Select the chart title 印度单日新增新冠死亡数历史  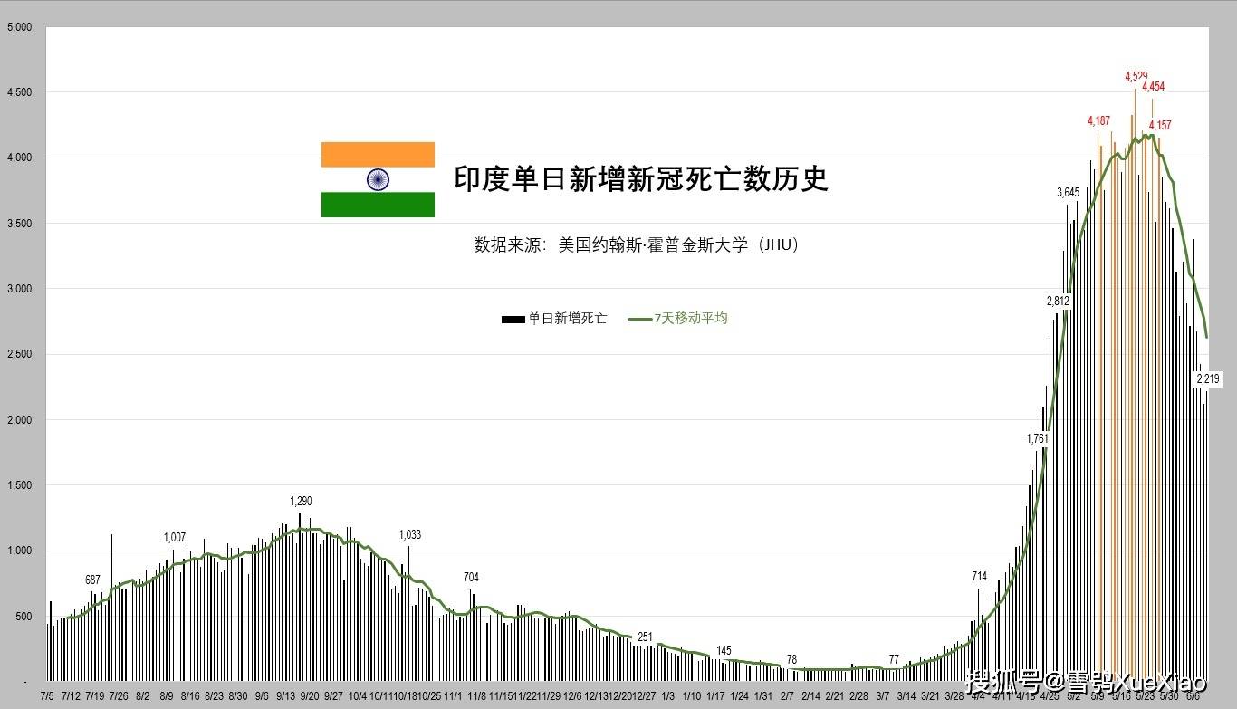coord(641,178)
